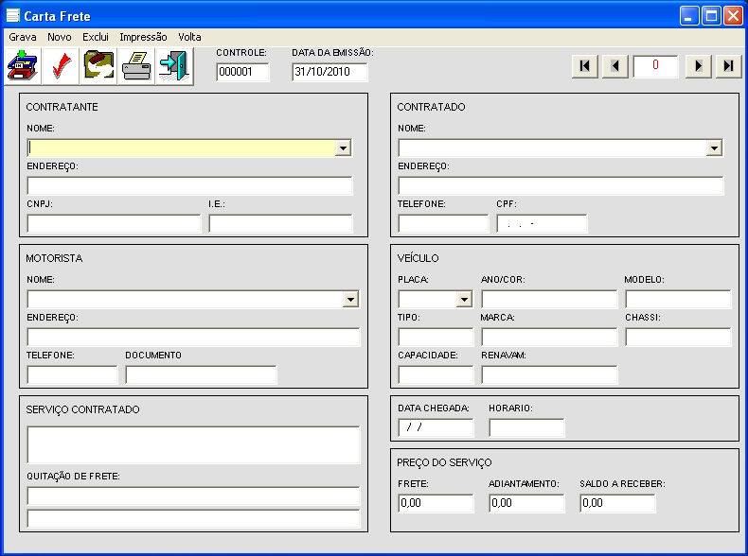Select Volta in the menu bar
This screenshot has width=748, height=556.
[189, 37]
